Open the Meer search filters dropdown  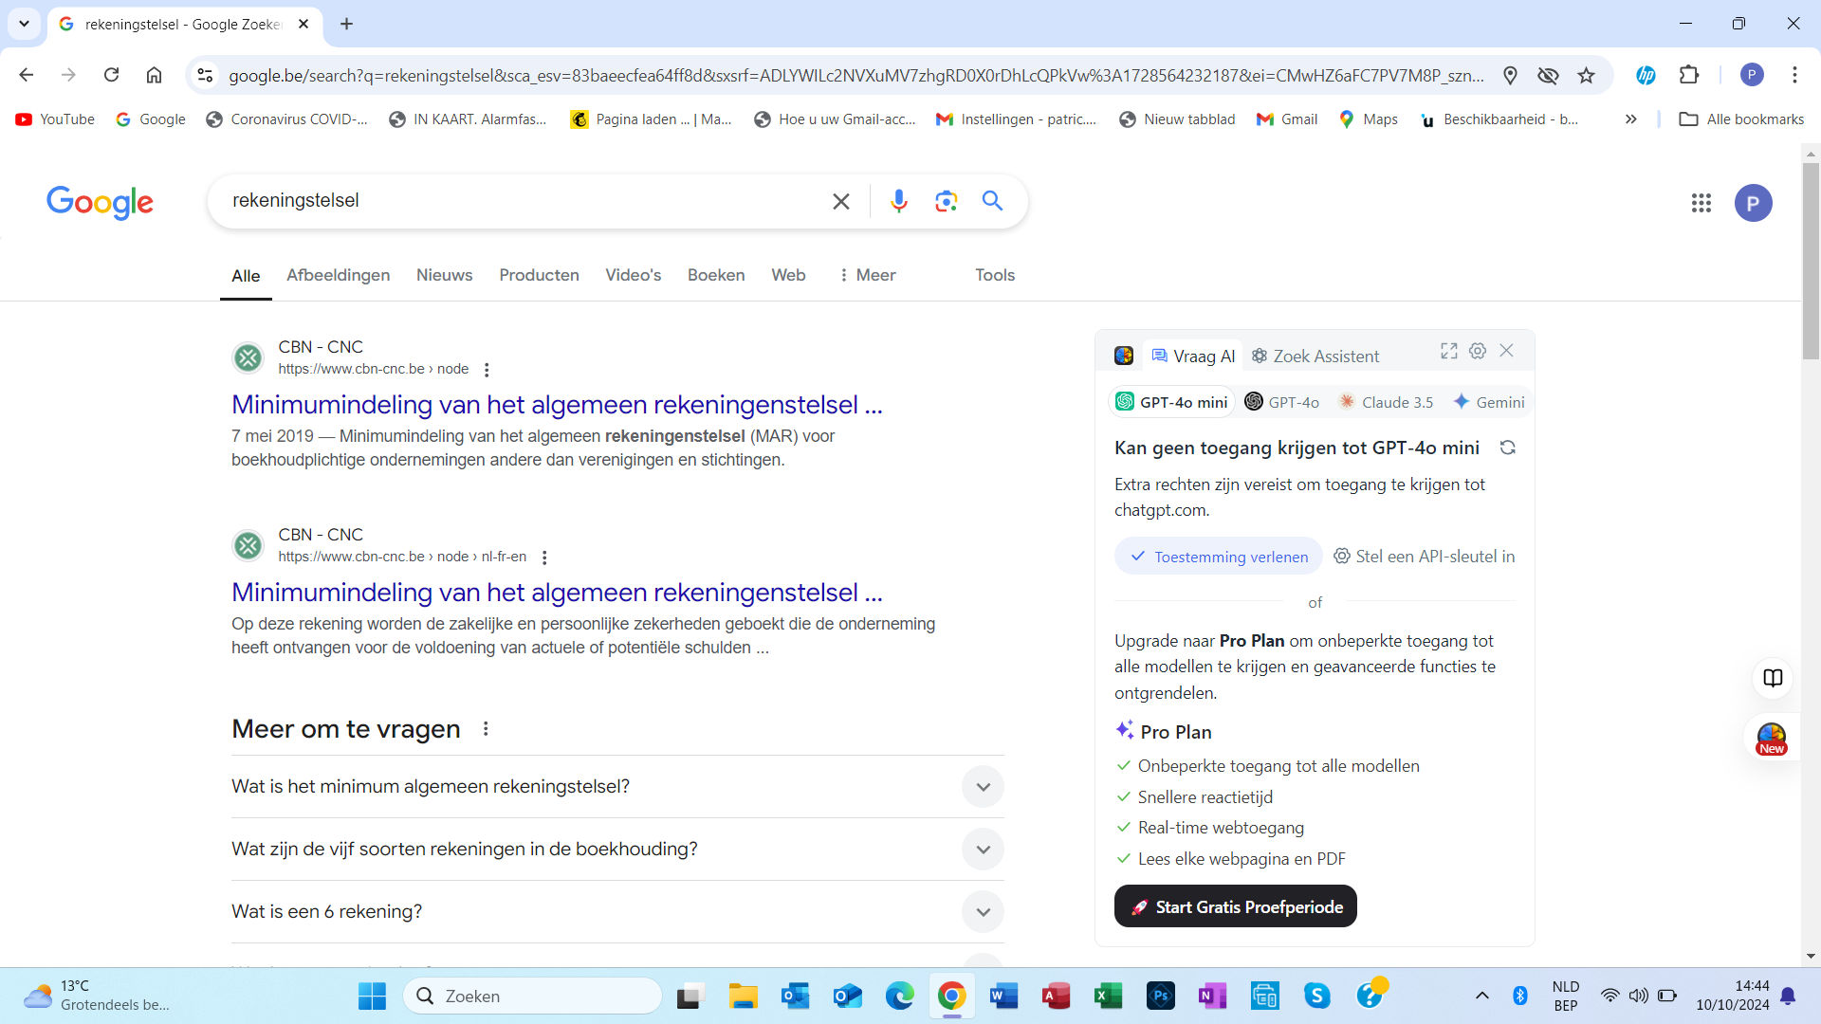867,275
